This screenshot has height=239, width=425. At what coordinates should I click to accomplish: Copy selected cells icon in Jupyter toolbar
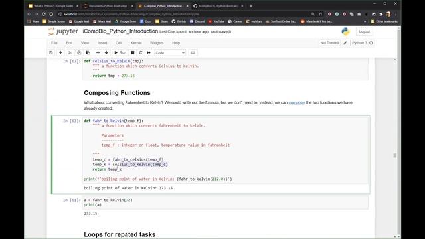coord(79,53)
